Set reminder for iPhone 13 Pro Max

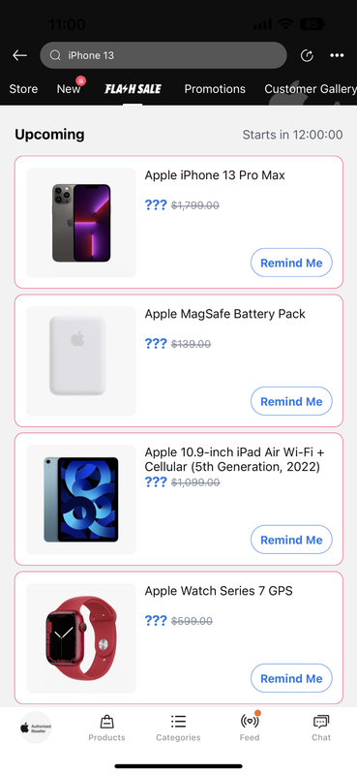click(x=291, y=263)
